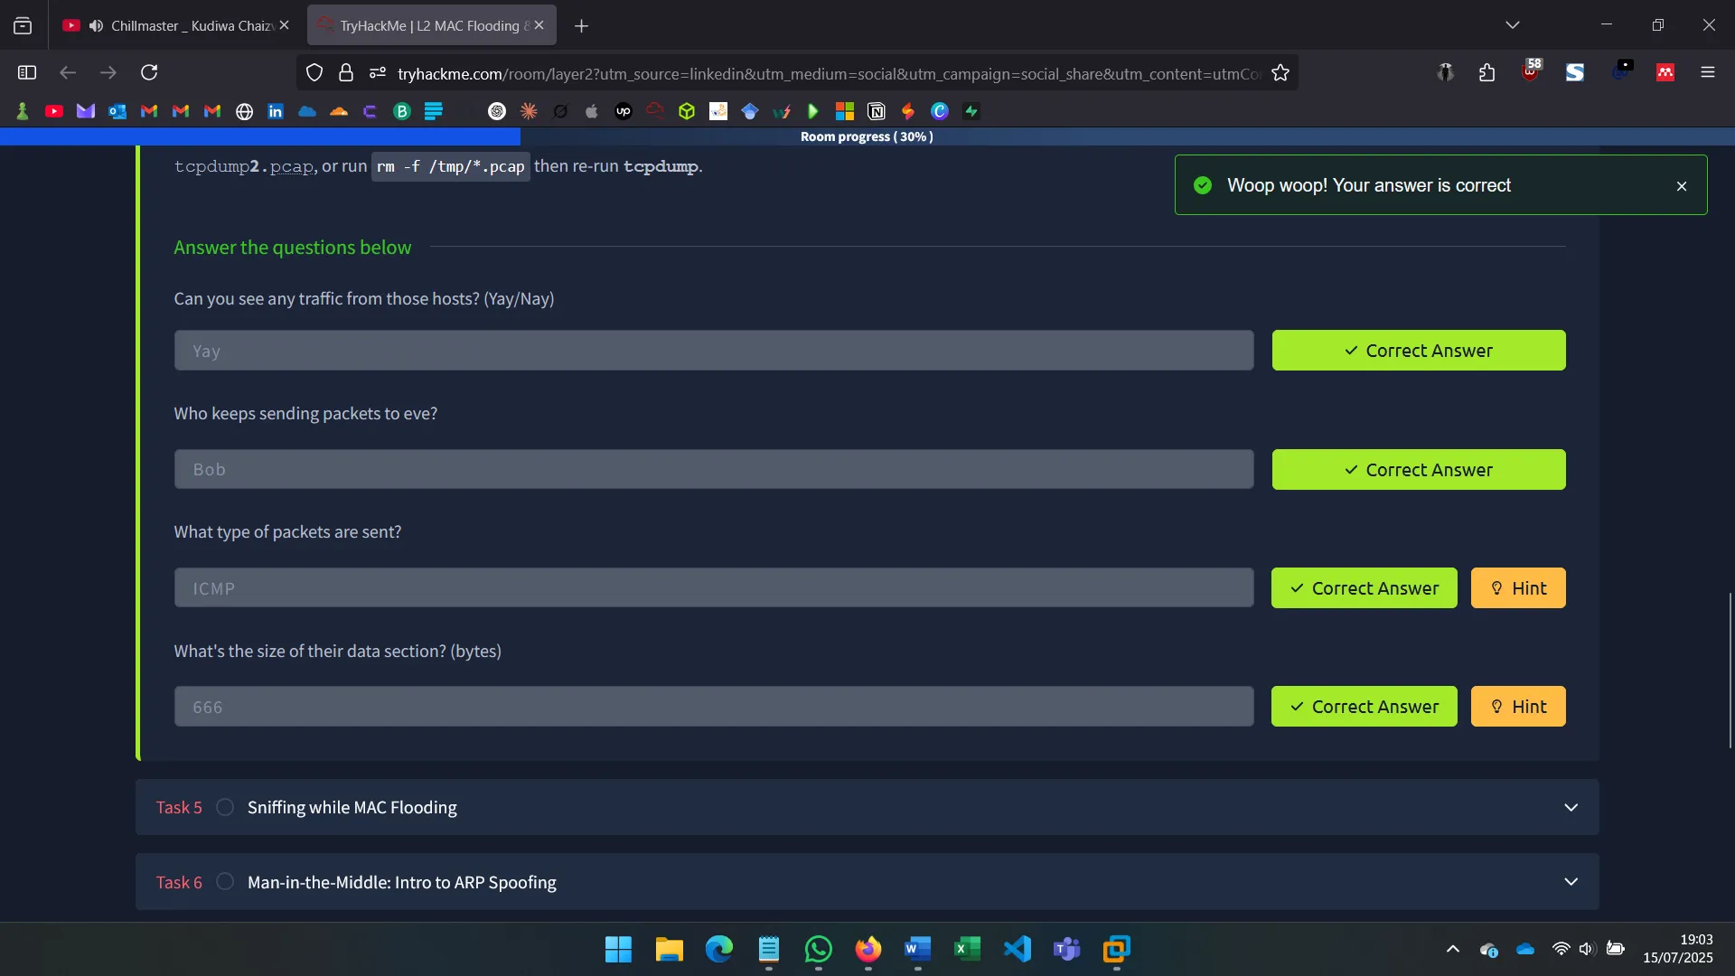Switch to the Chillmaster Kudiwa tab
This screenshot has height=976, width=1735.
[x=176, y=24]
